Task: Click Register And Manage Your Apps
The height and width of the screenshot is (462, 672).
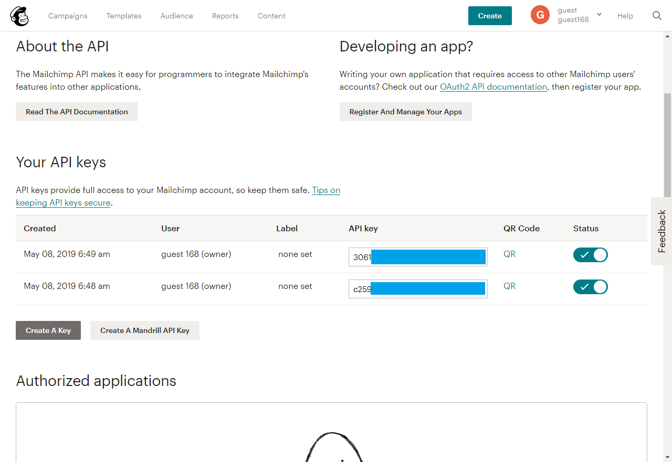Action: [x=406, y=112]
